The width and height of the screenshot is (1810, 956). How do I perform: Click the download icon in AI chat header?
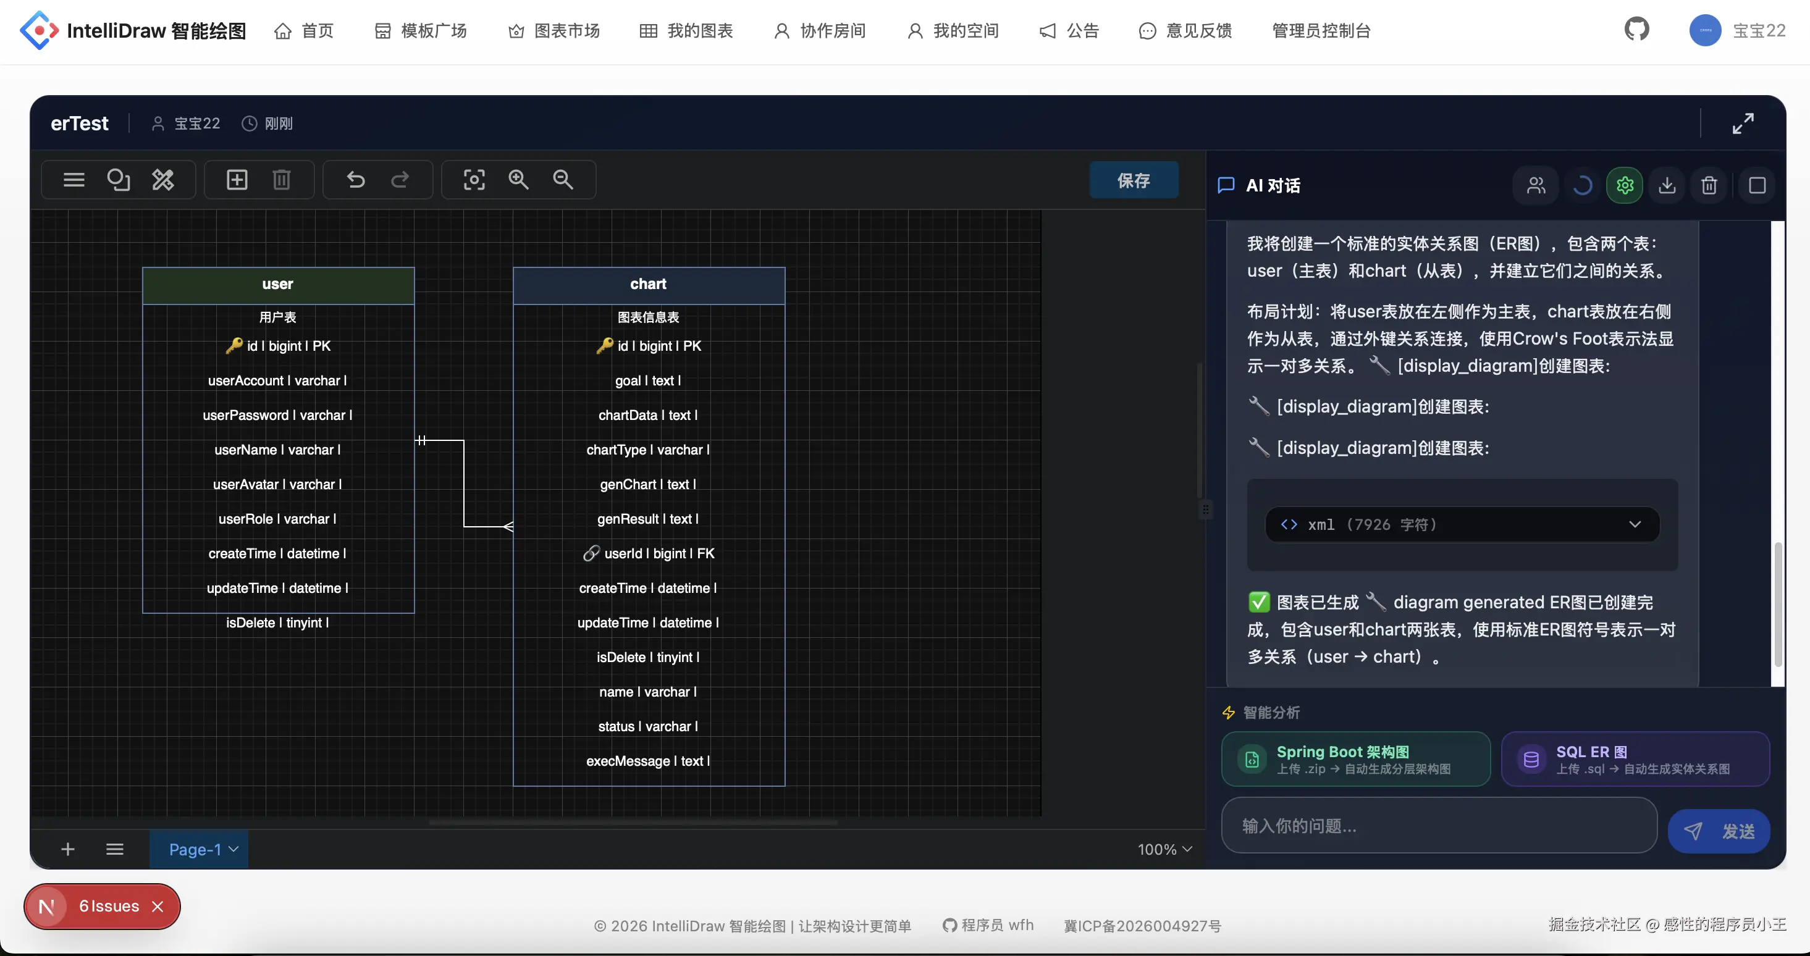coord(1667,185)
